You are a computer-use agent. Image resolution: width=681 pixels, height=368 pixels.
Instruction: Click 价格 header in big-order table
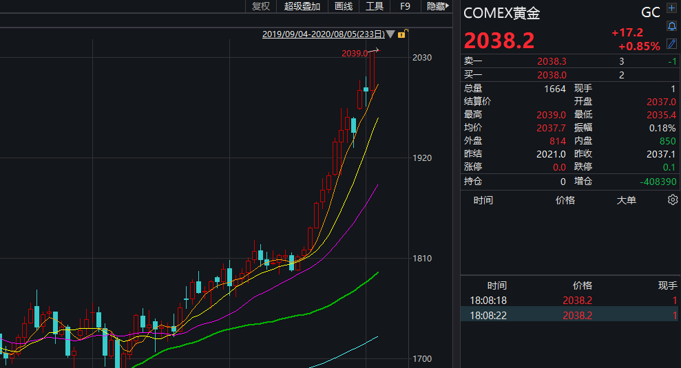(565, 200)
